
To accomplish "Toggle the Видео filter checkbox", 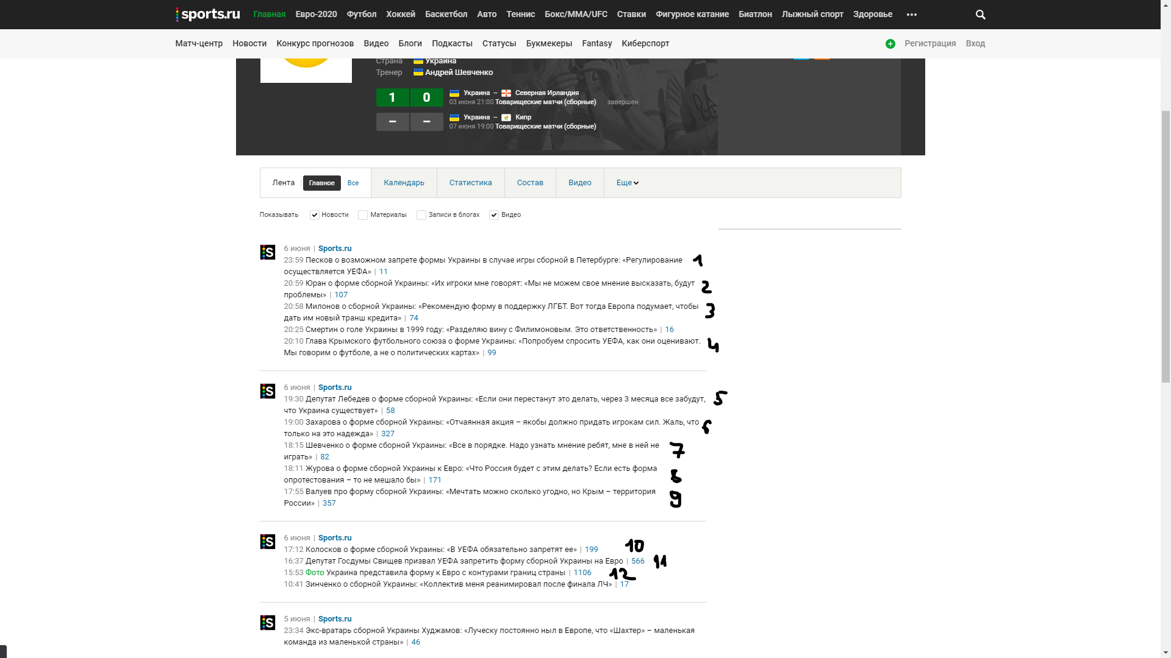I will click(494, 215).
